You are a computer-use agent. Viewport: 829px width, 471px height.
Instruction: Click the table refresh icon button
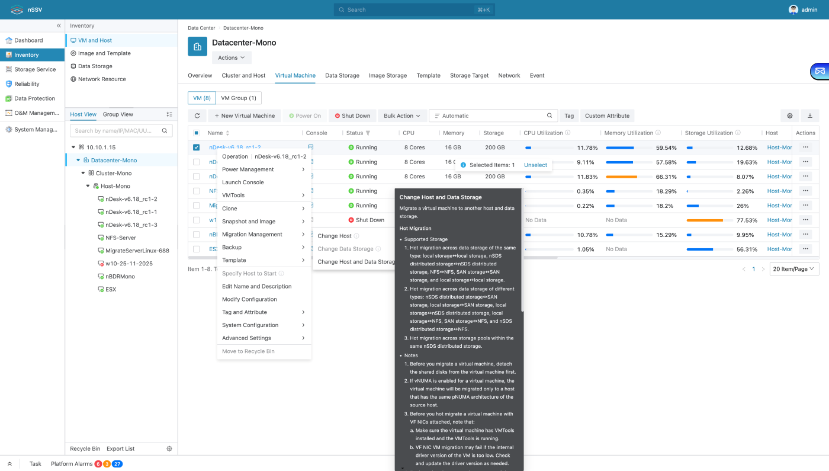(197, 116)
